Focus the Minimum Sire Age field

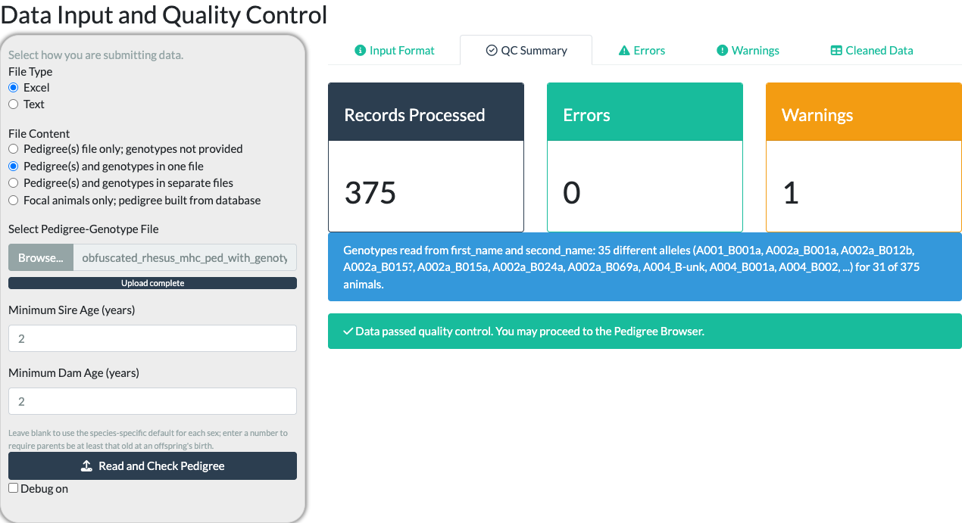pos(152,338)
